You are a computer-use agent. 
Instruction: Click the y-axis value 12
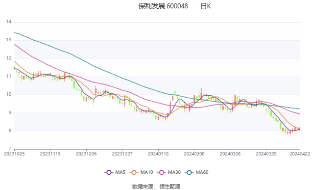(9, 58)
